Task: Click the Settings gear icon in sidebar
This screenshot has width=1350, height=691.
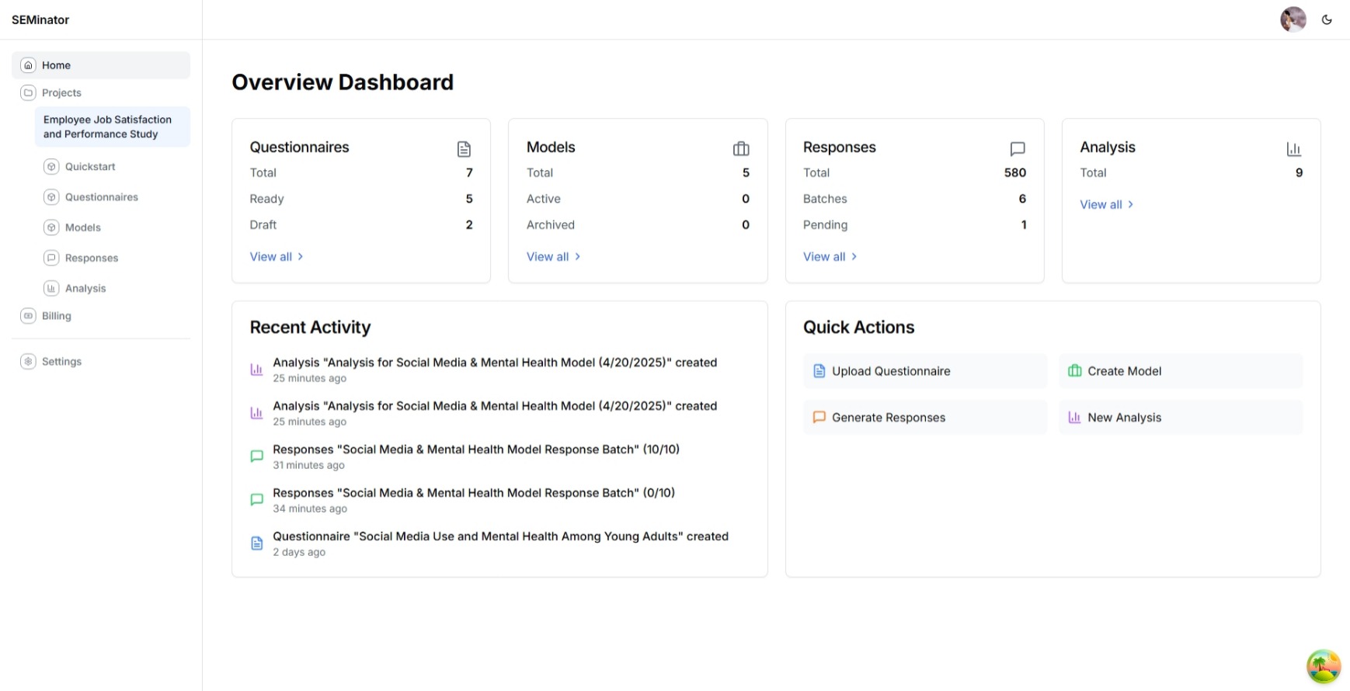Action: point(29,362)
